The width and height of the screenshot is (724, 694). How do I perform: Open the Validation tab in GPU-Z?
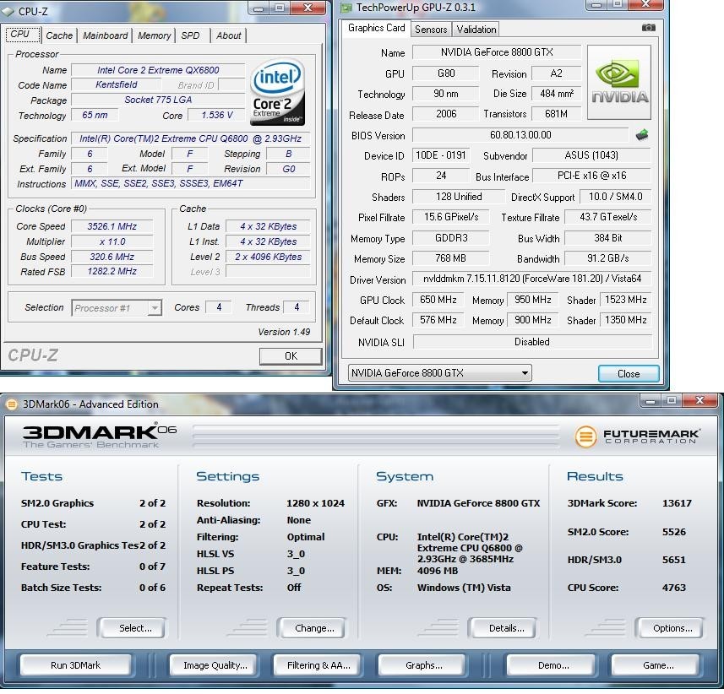(476, 30)
